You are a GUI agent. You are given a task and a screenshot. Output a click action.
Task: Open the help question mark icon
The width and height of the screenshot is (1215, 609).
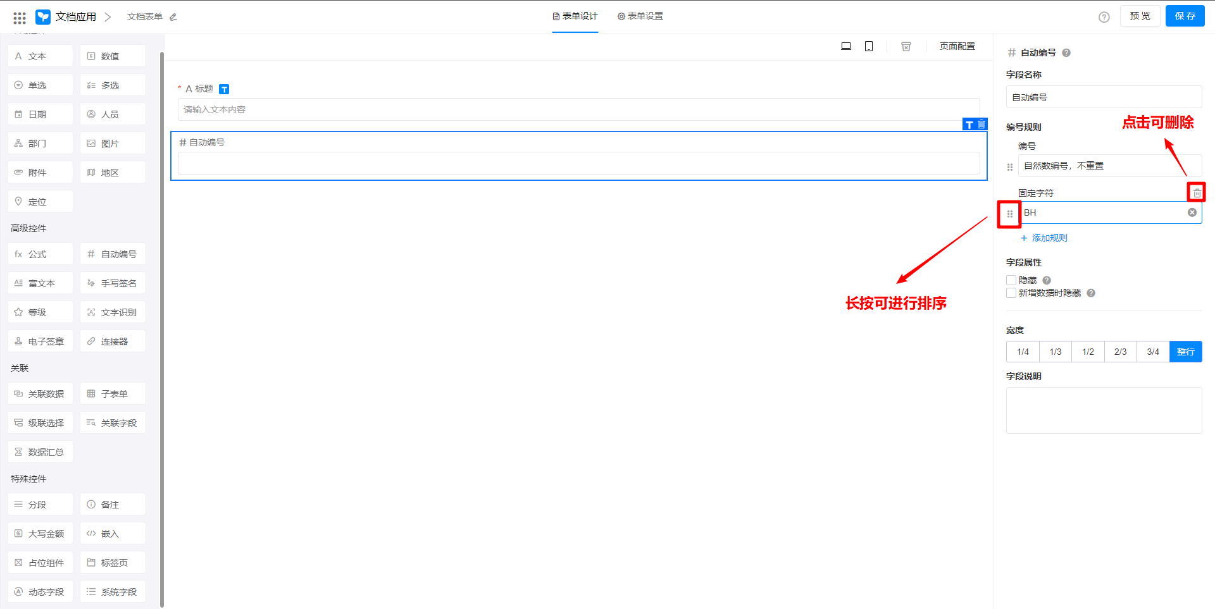(1104, 17)
